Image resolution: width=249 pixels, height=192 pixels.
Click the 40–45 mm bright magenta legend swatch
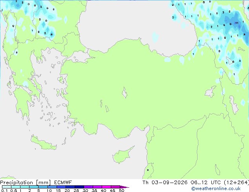106,187
